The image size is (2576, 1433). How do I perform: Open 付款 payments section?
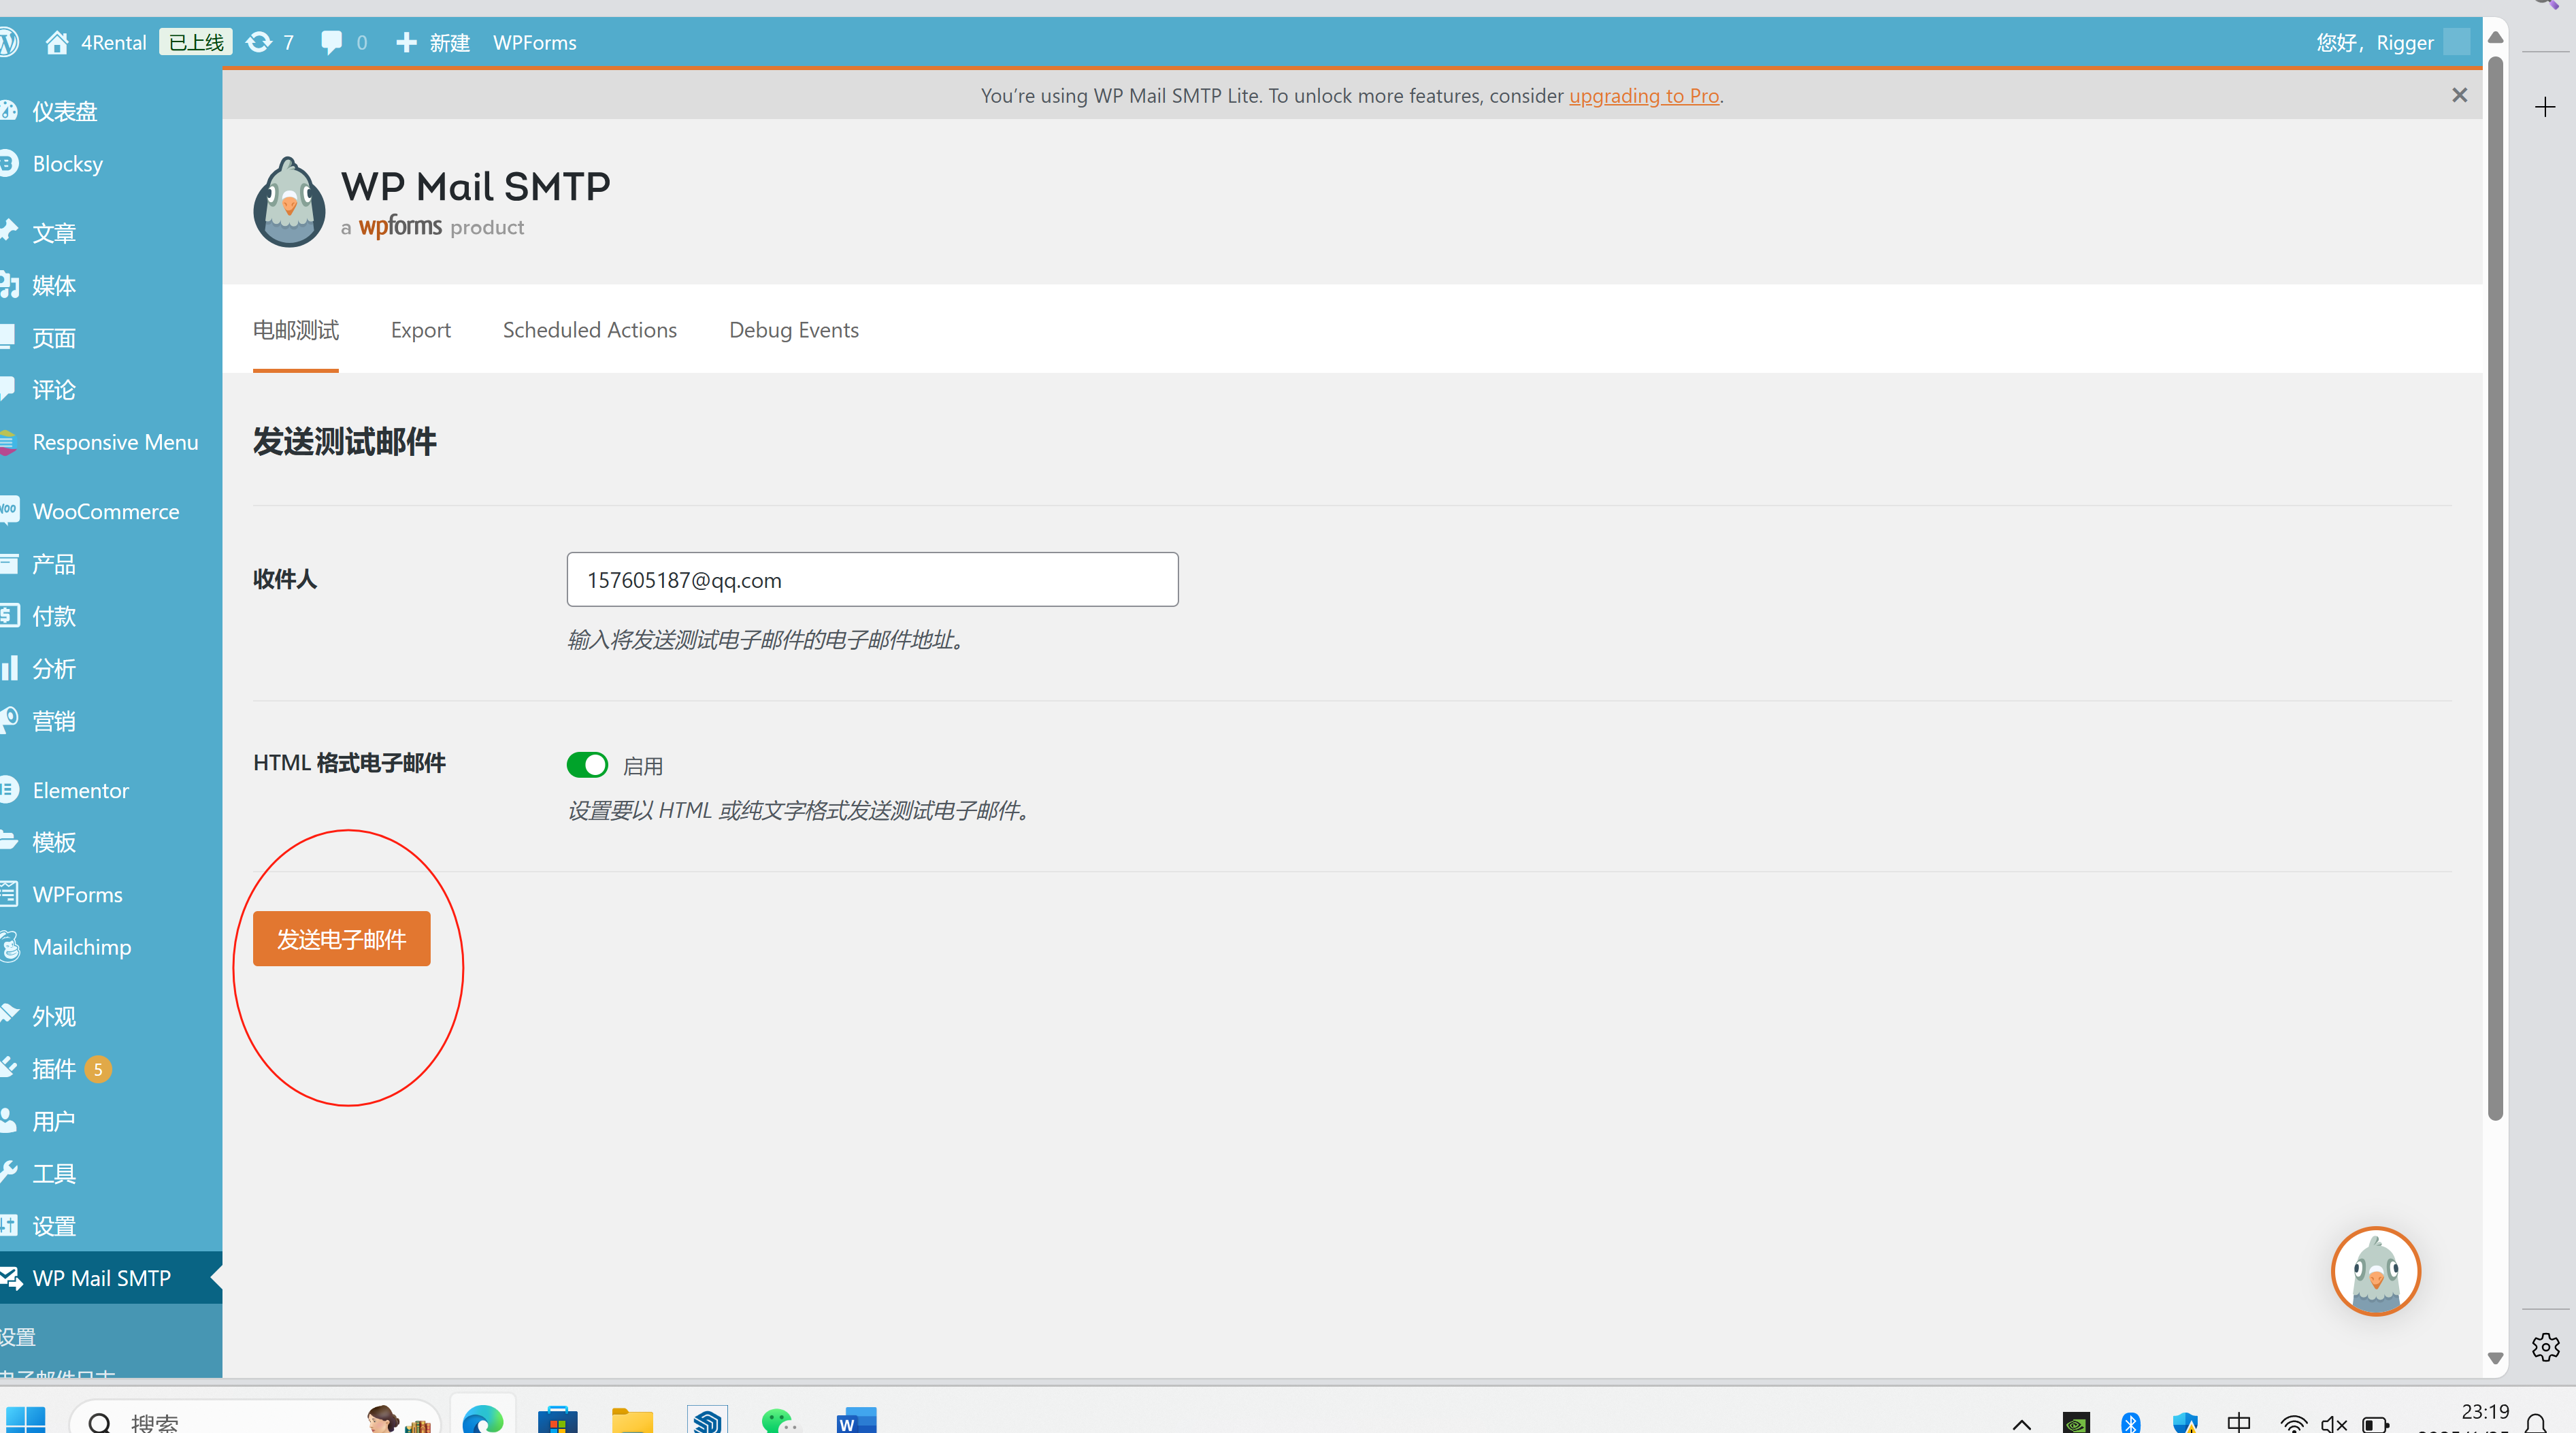click(x=54, y=616)
